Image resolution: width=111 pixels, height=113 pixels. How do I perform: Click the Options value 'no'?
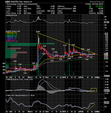point(75,6)
